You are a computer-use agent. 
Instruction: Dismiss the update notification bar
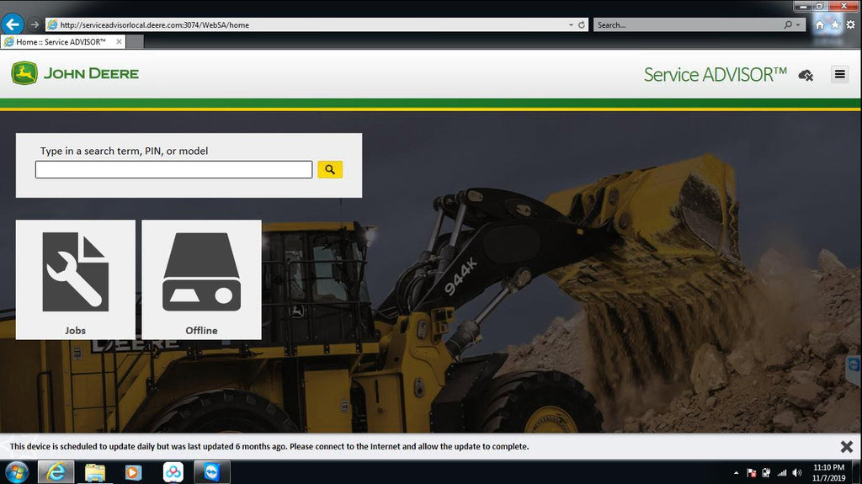846,446
